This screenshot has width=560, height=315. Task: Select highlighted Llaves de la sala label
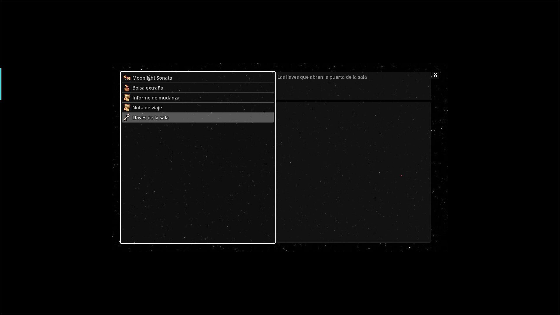tap(150, 118)
